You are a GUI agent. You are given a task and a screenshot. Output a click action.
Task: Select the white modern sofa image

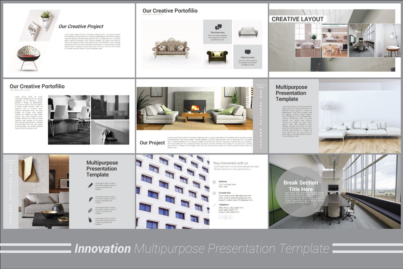(248, 32)
